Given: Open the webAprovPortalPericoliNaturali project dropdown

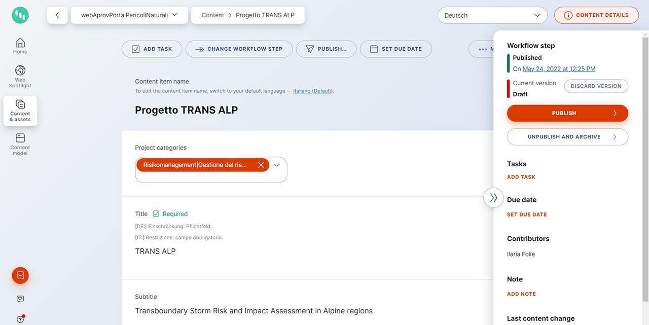Looking at the screenshot, I should click(129, 15).
